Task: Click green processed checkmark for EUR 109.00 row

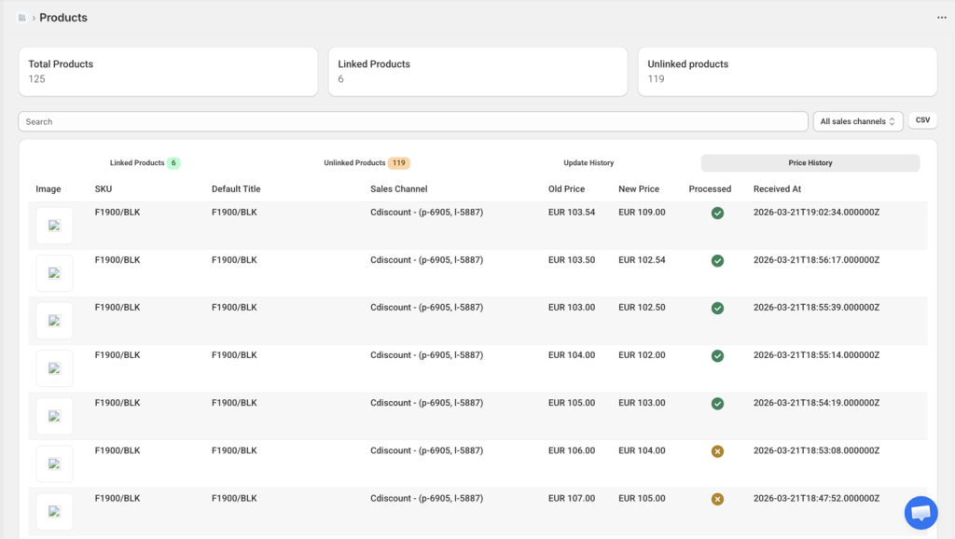Action: [x=717, y=214]
